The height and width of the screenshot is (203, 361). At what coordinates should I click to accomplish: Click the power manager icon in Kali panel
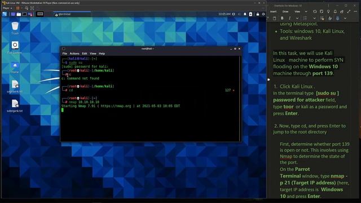pos(250,14)
